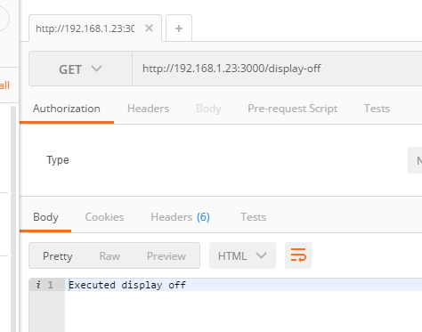Open the GET method dropdown

(x=80, y=69)
